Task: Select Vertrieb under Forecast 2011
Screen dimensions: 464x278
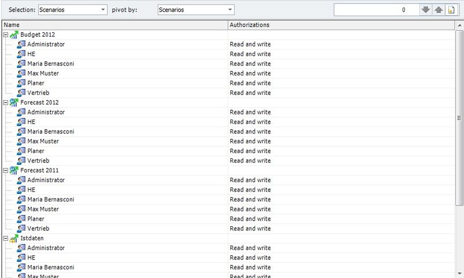Action: tap(38, 229)
